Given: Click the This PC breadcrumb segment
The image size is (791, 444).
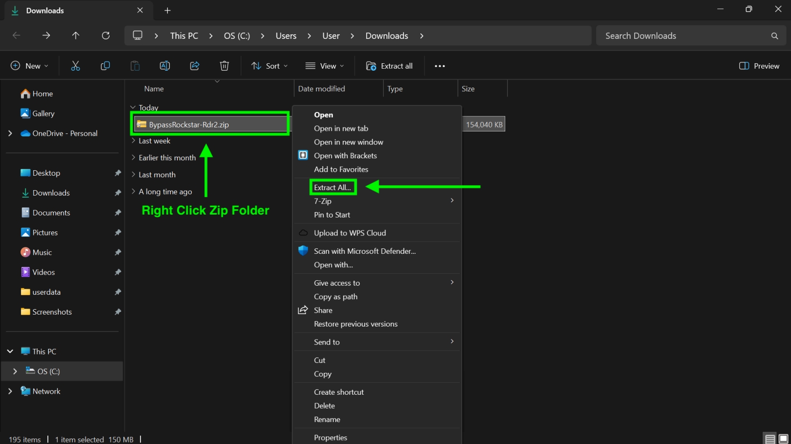Looking at the screenshot, I should [184, 36].
